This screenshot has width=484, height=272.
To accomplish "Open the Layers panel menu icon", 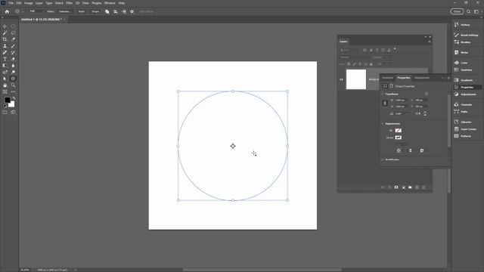I will [x=429, y=42].
